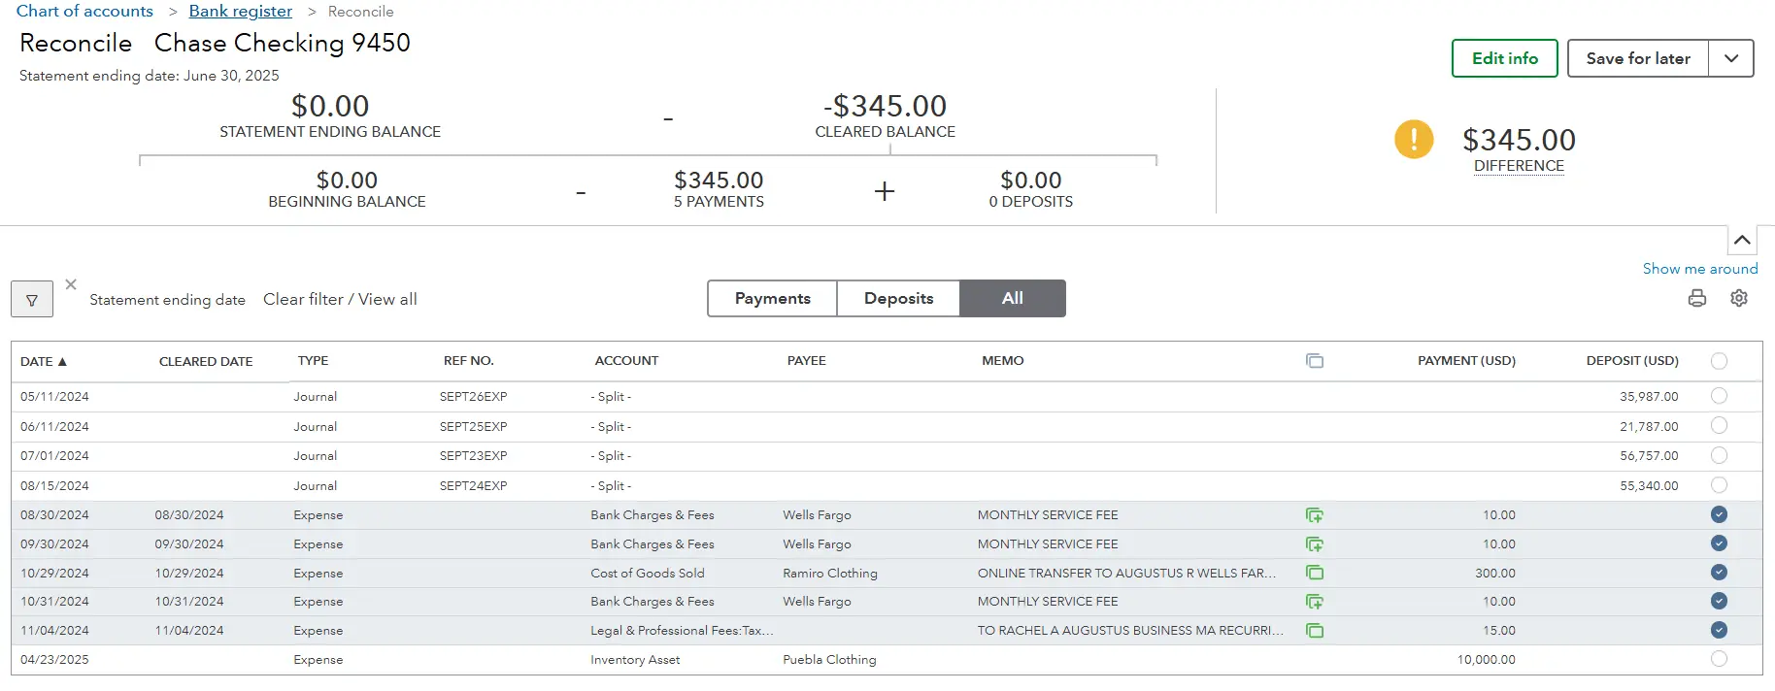
Task: Toggle the select-all circle in header
Action: [1719, 361]
